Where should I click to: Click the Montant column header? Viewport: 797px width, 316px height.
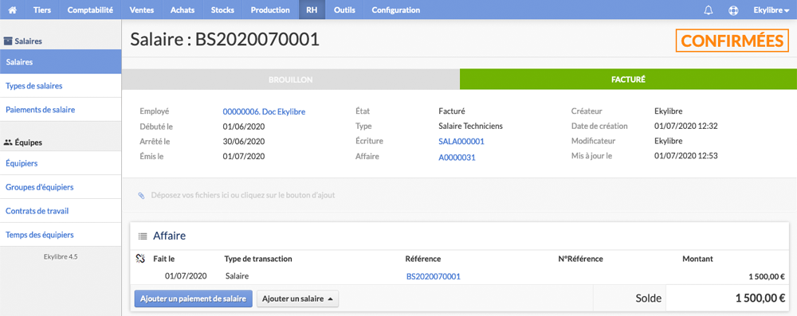click(698, 259)
